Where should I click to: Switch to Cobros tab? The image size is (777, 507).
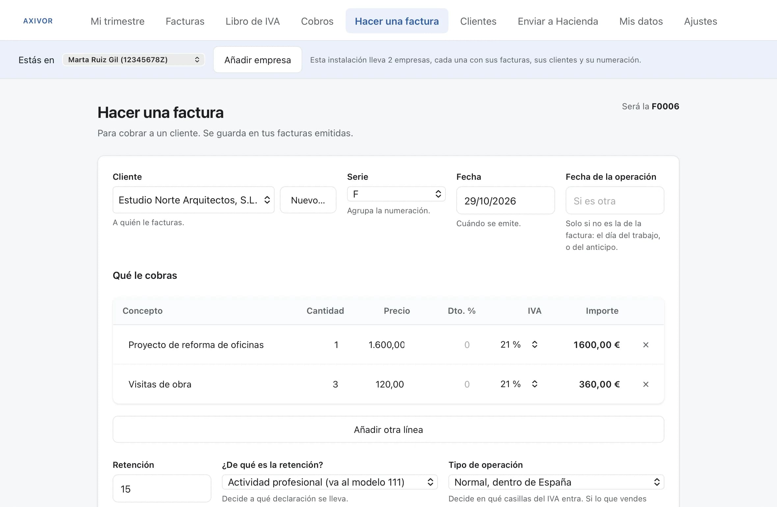317,21
